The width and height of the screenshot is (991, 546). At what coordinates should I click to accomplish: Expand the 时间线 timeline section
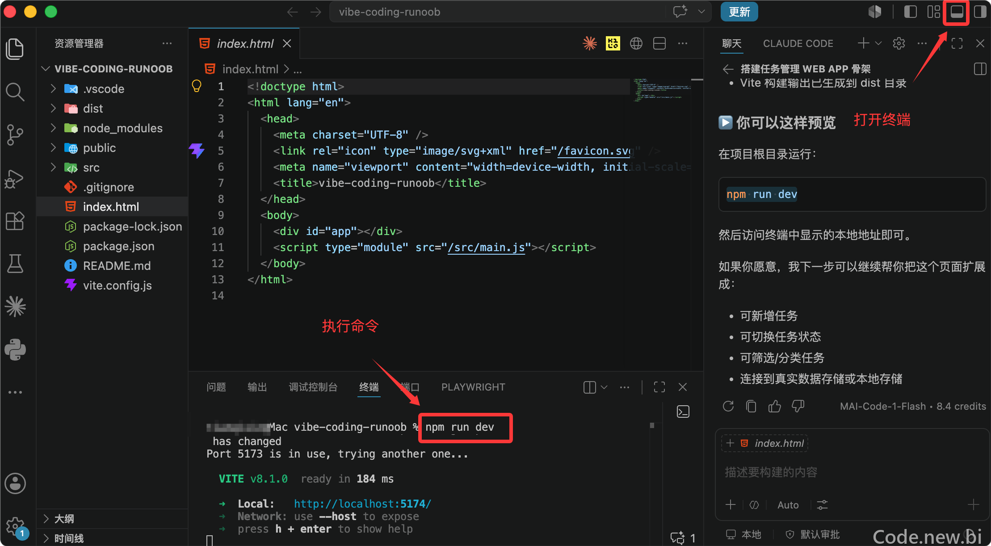(x=46, y=538)
